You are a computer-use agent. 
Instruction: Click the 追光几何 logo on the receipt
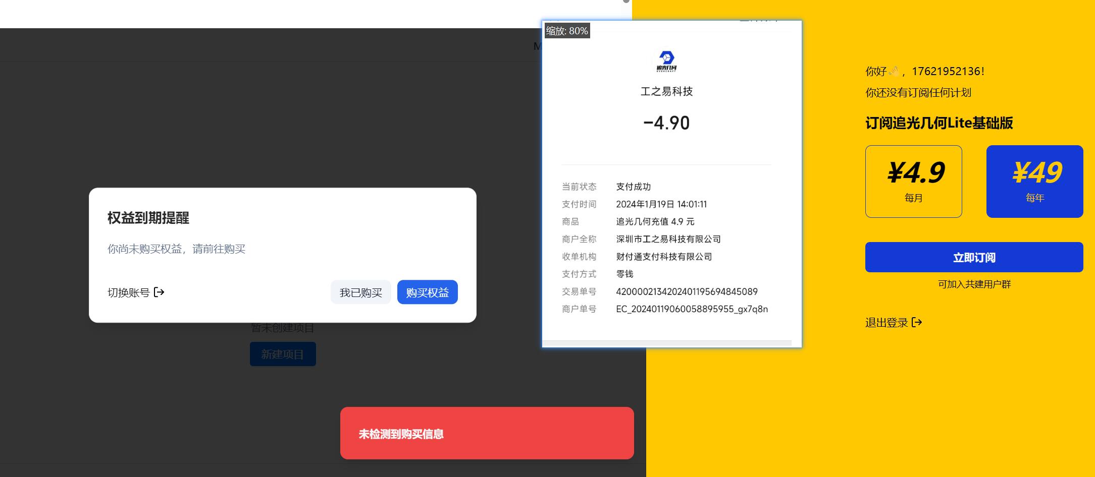pyautogui.click(x=666, y=61)
